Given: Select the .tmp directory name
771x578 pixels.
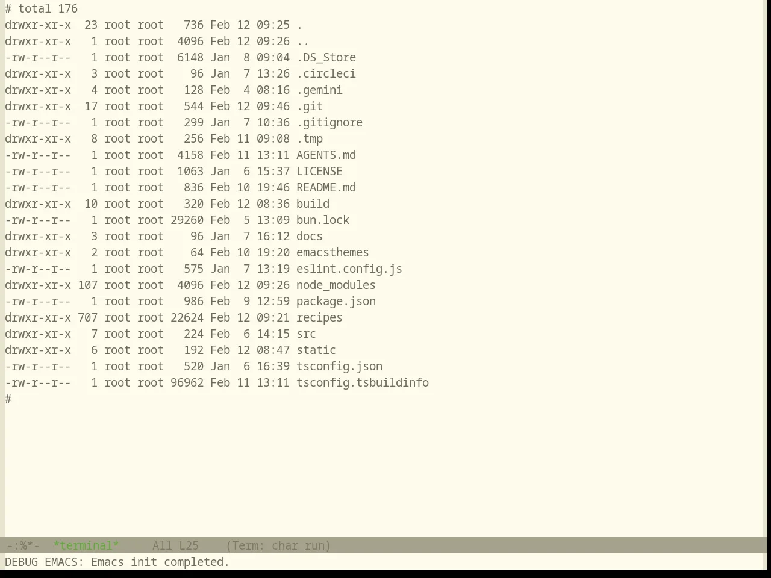Looking at the screenshot, I should pos(310,138).
